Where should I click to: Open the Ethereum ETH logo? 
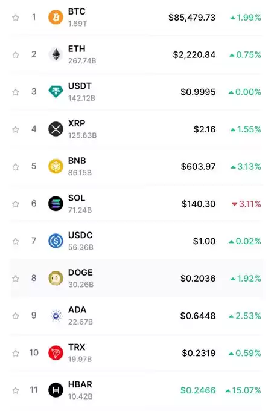pyautogui.click(x=56, y=54)
